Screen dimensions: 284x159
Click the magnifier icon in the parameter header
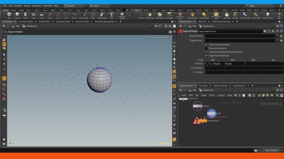coord(273,31)
